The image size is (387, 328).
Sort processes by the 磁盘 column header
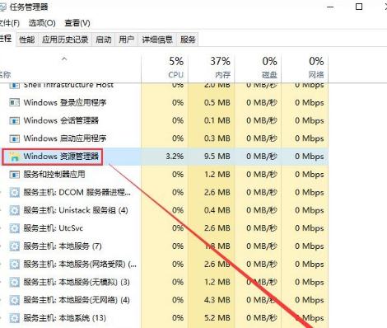pyautogui.click(x=258, y=68)
